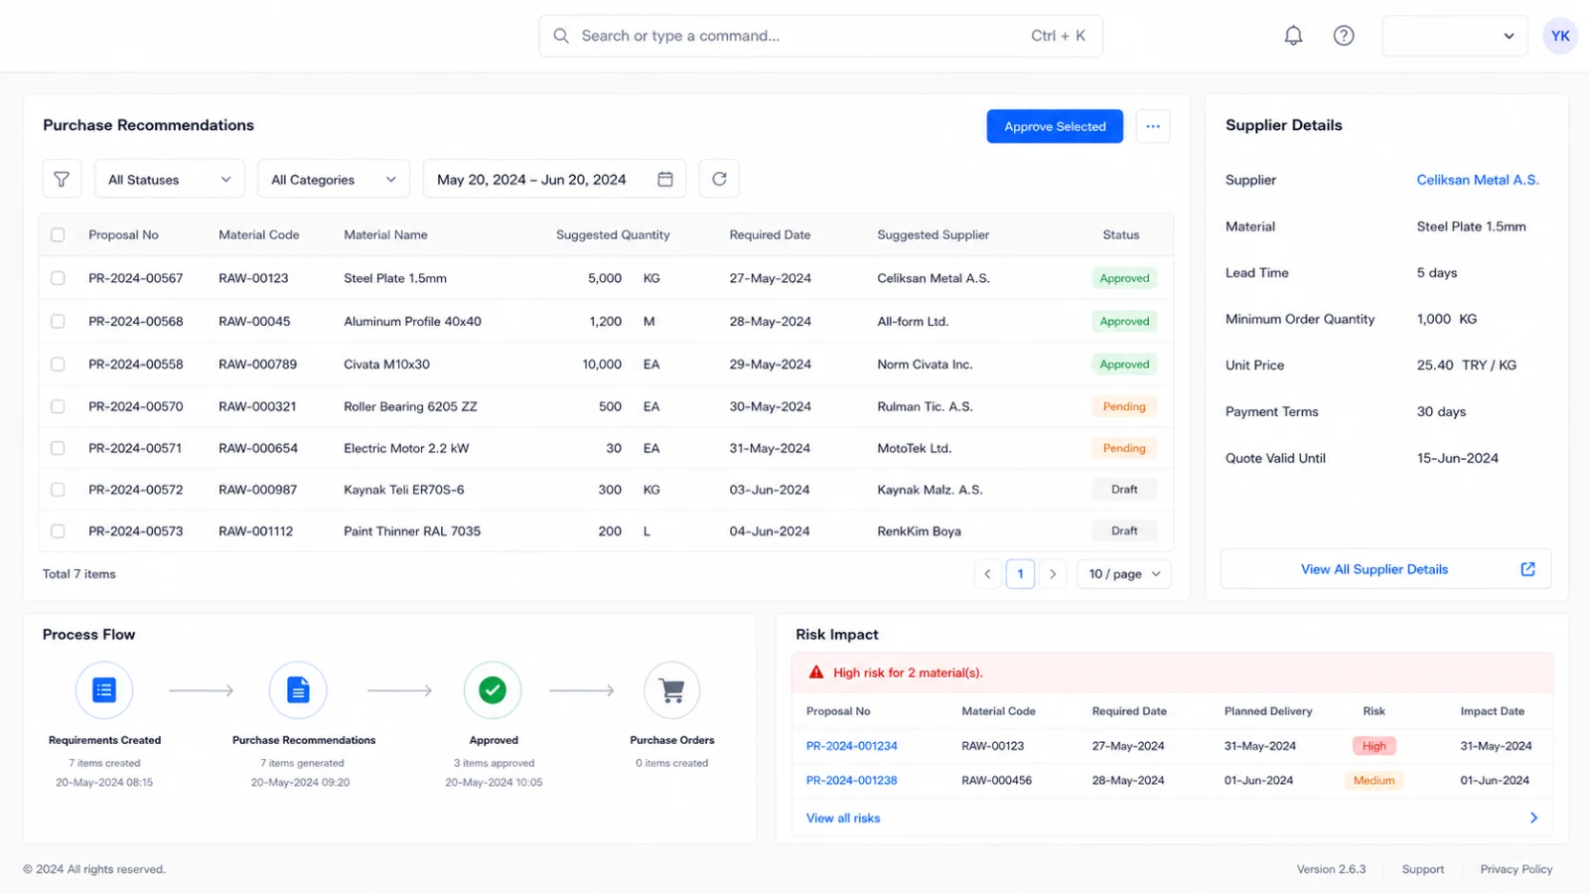Screen dimensions: 1589x894
Task: Open the help question mark icon
Action: 1344,36
